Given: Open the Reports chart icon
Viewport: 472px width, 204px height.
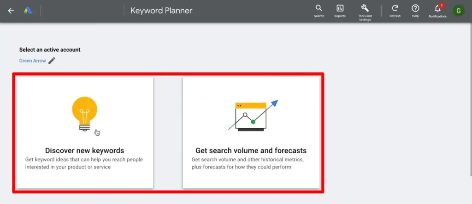Looking at the screenshot, I should point(340,8).
